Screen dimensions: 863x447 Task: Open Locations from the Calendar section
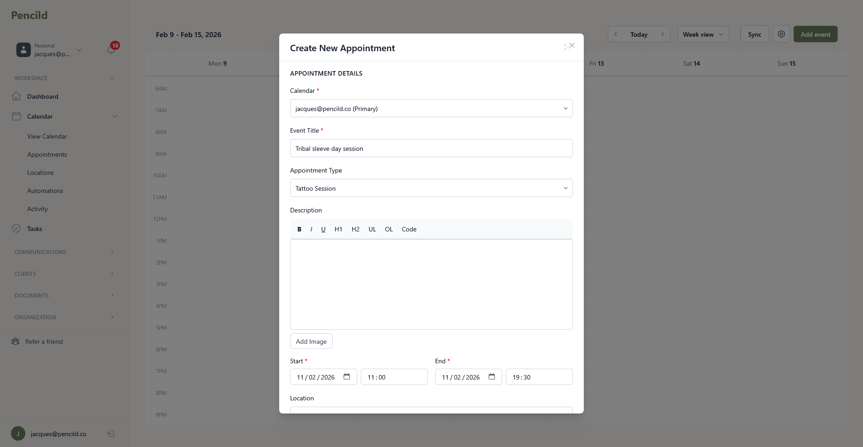[40, 173]
